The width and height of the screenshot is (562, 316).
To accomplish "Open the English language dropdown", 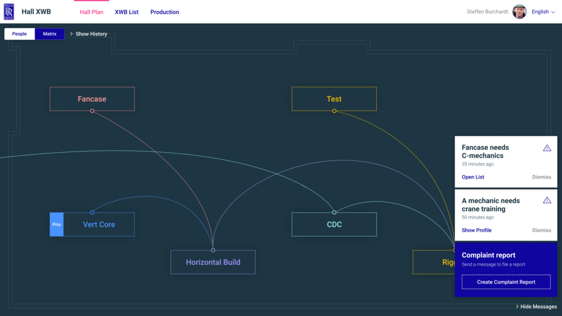I will point(543,12).
